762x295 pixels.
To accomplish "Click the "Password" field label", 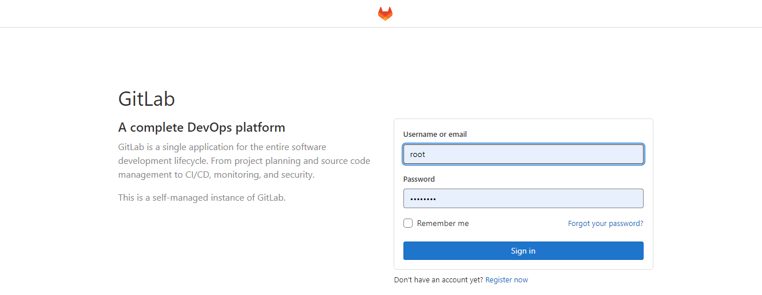I will coord(419,179).
